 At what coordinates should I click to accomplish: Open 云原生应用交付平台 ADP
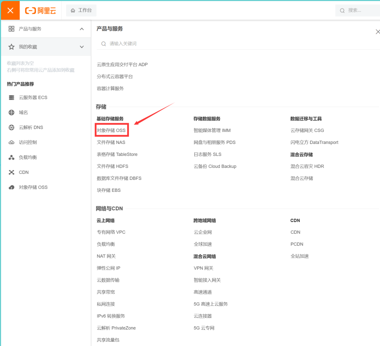click(x=122, y=64)
